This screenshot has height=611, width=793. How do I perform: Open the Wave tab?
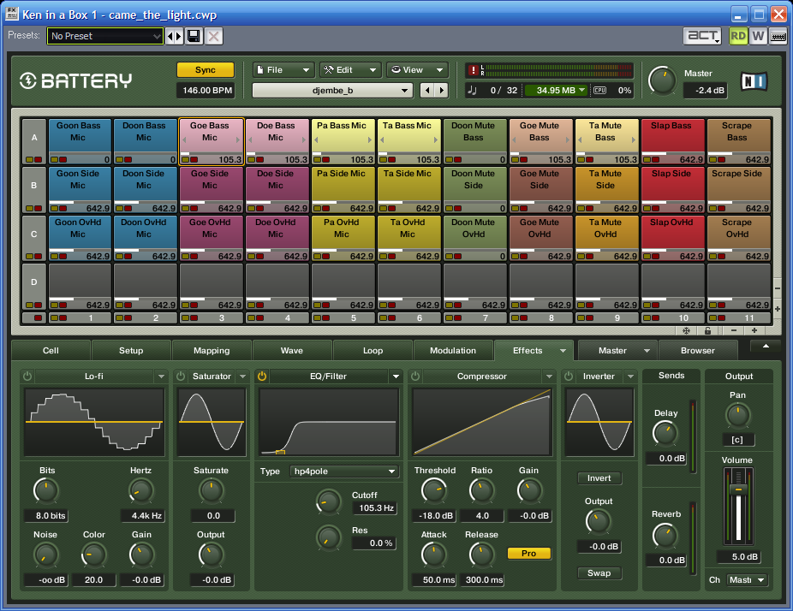click(292, 350)
